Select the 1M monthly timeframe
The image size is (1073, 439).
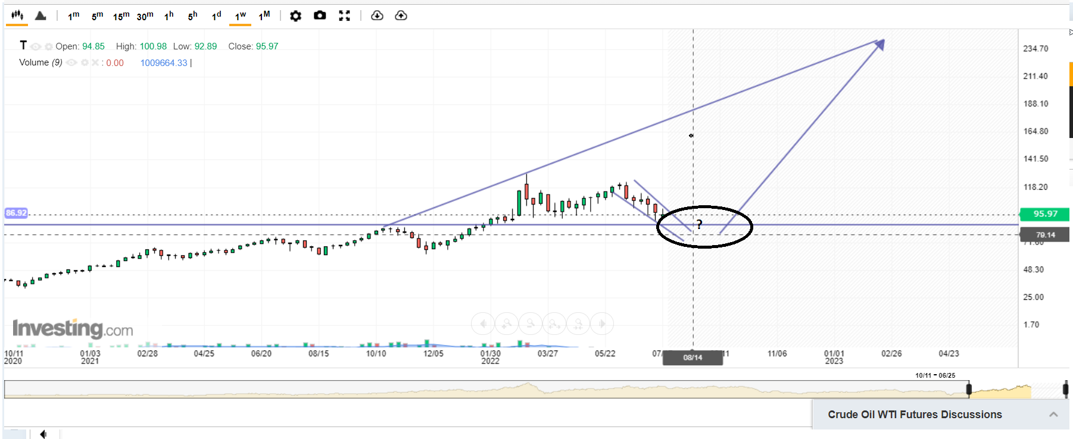point(264,16)
